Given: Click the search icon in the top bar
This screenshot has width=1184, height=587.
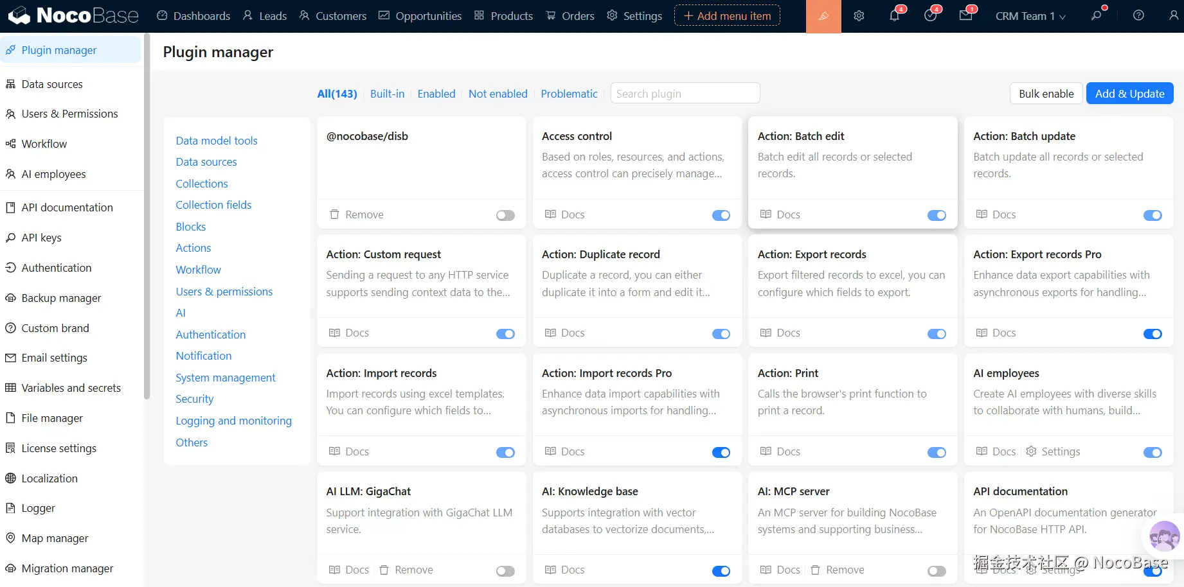Looking at the screenshot, I should point(1097,16).
